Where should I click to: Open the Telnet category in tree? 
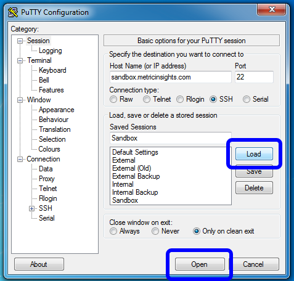coord(48,189)
